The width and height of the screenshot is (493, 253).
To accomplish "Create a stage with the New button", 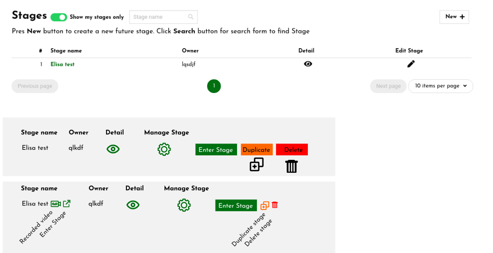I will 454,17.
